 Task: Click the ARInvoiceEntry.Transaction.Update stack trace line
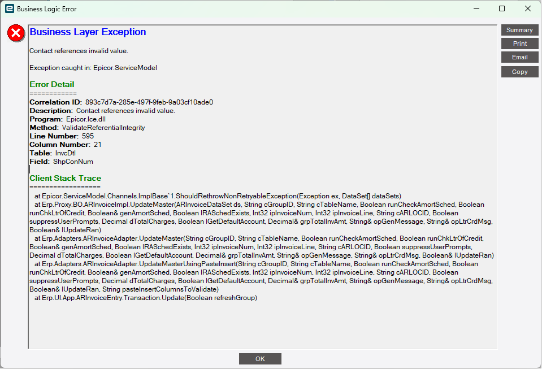146,298
